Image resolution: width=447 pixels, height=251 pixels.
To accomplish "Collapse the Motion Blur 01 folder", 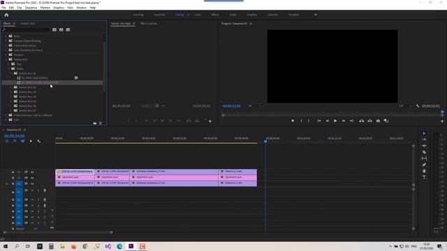I will (x=11, y=73).
